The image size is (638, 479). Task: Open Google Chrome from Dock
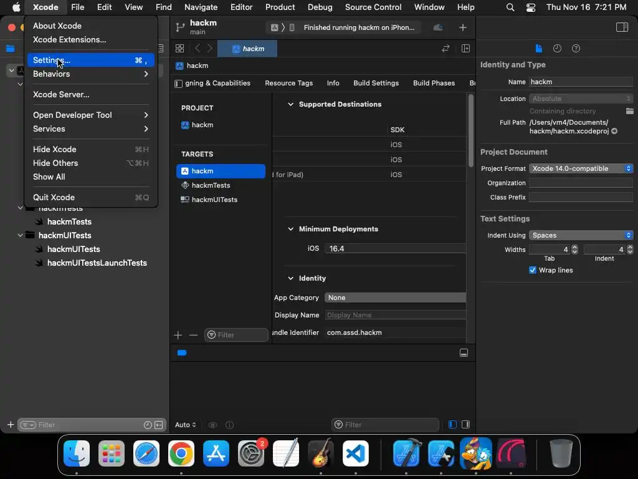click(181, 453)
